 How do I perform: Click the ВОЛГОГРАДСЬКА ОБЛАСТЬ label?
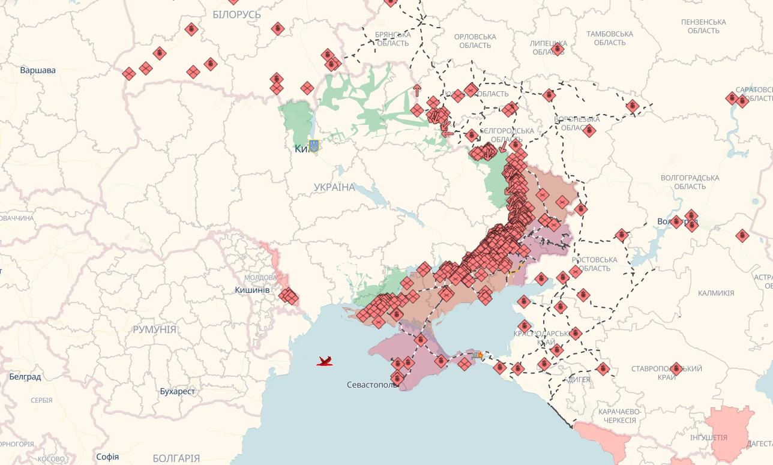tap(690, 182)
